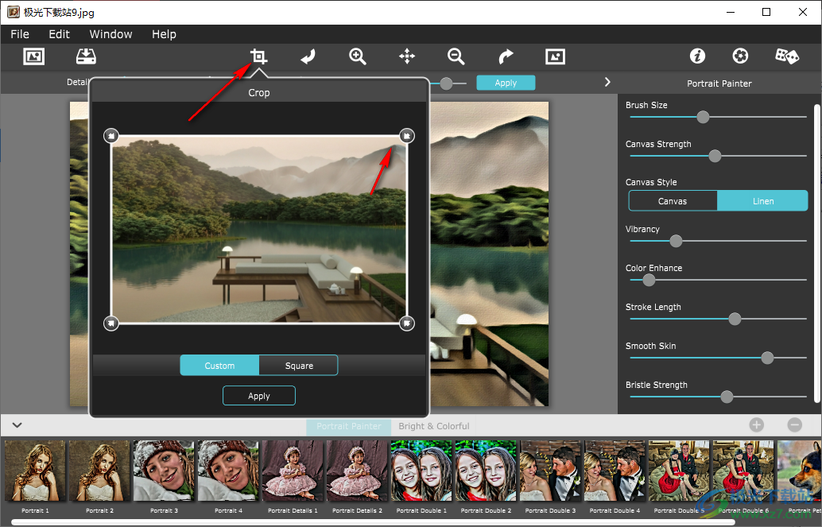
Task: Apply the crop in Crop dialog
Action: click(x=259, y=396)
